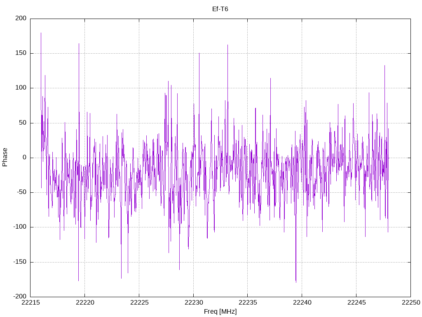Click x-axis tick label 22225
The image size is (422, 317).
[139, 303]
